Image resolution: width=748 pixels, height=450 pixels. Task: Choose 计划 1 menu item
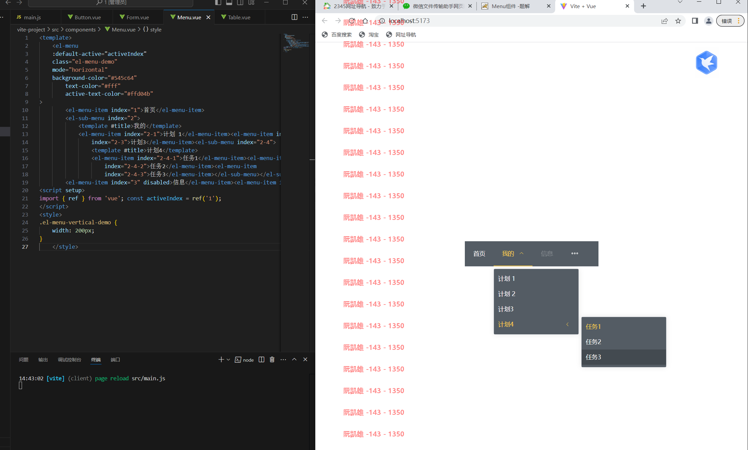536,278
